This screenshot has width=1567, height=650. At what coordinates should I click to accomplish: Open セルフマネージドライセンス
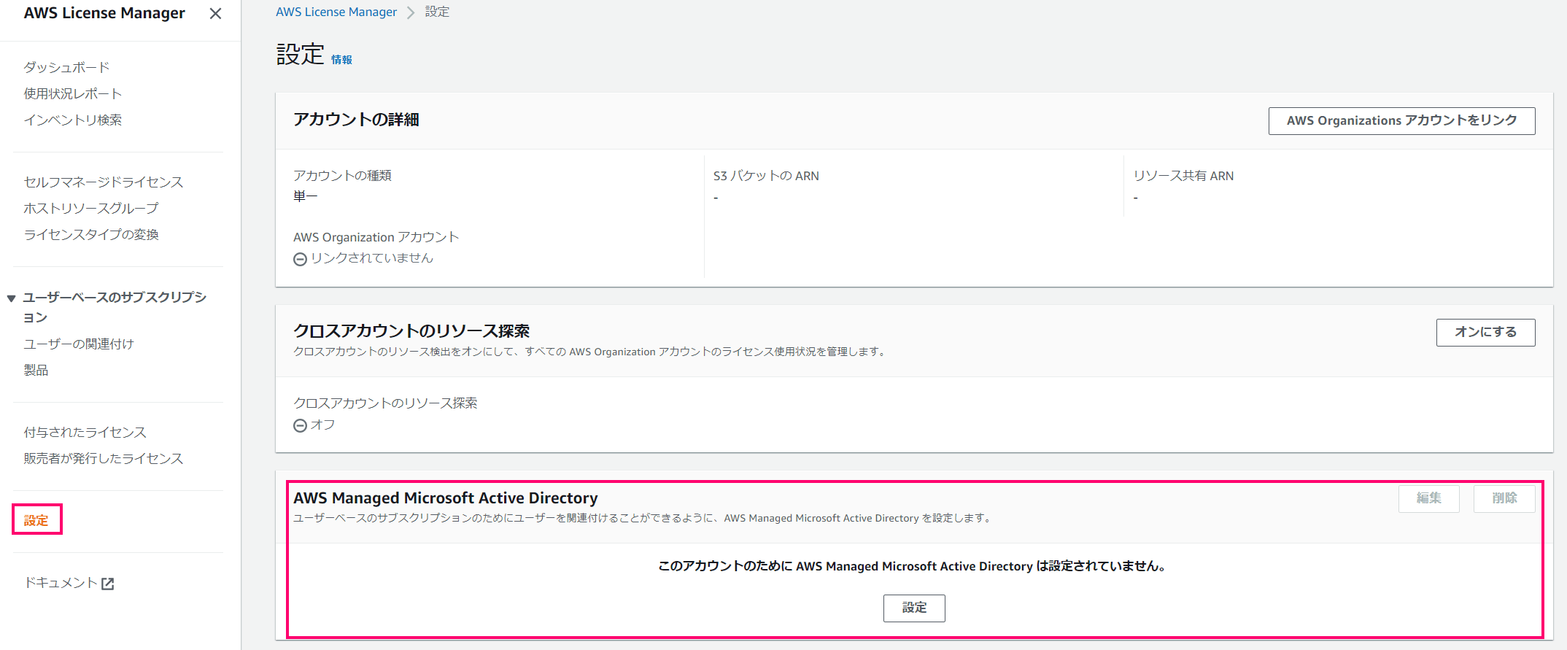[x=103, y=182]
